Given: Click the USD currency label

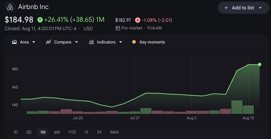Looking at the screenshot, I should pyautogui.click(x=88, y=28).
